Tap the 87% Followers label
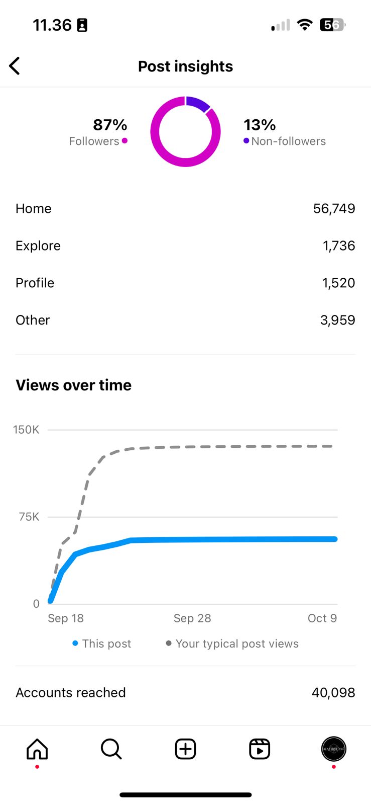The image size is (371, 805). click(99, 132)
